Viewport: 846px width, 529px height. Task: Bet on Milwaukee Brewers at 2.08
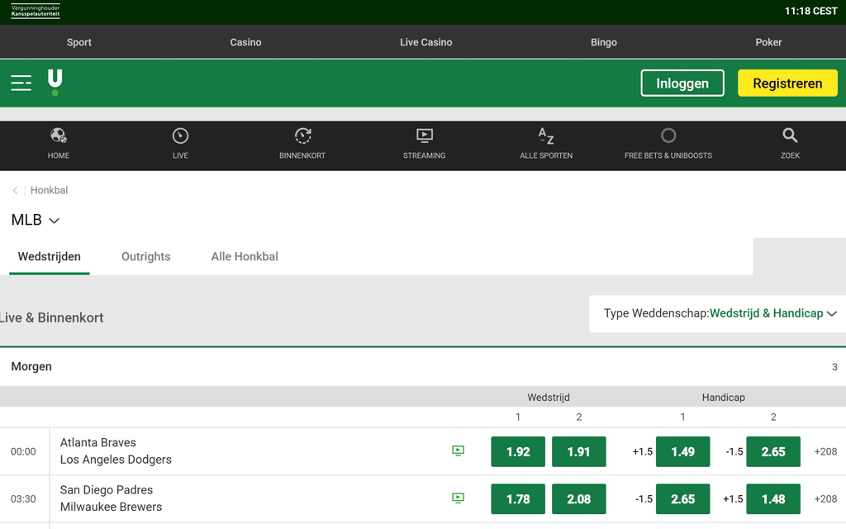click(579, 499)
